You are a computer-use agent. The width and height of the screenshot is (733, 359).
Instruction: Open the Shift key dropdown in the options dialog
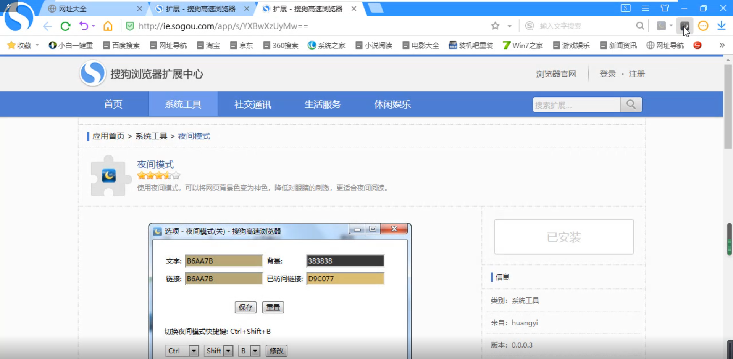click(x=228, y=351)
